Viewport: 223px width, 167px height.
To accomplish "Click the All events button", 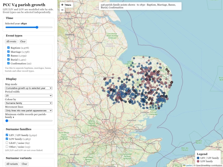I will tap(11, 42).
